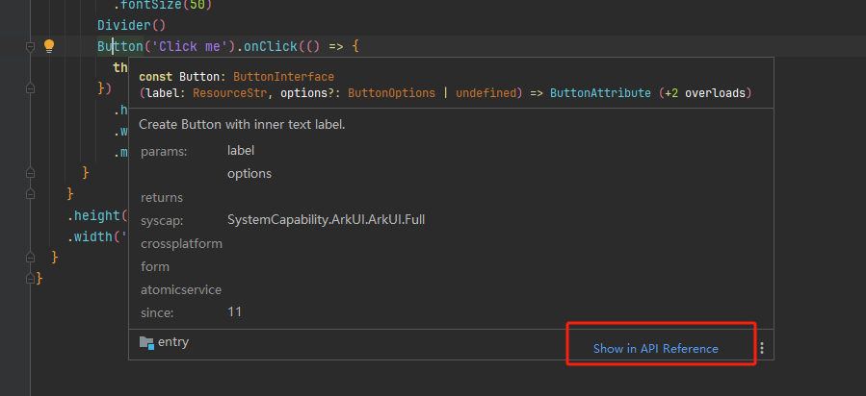The height and width of the screenshot is (396, 866).
Task: Click the onClick method call
Action: [x=271, y=46]
